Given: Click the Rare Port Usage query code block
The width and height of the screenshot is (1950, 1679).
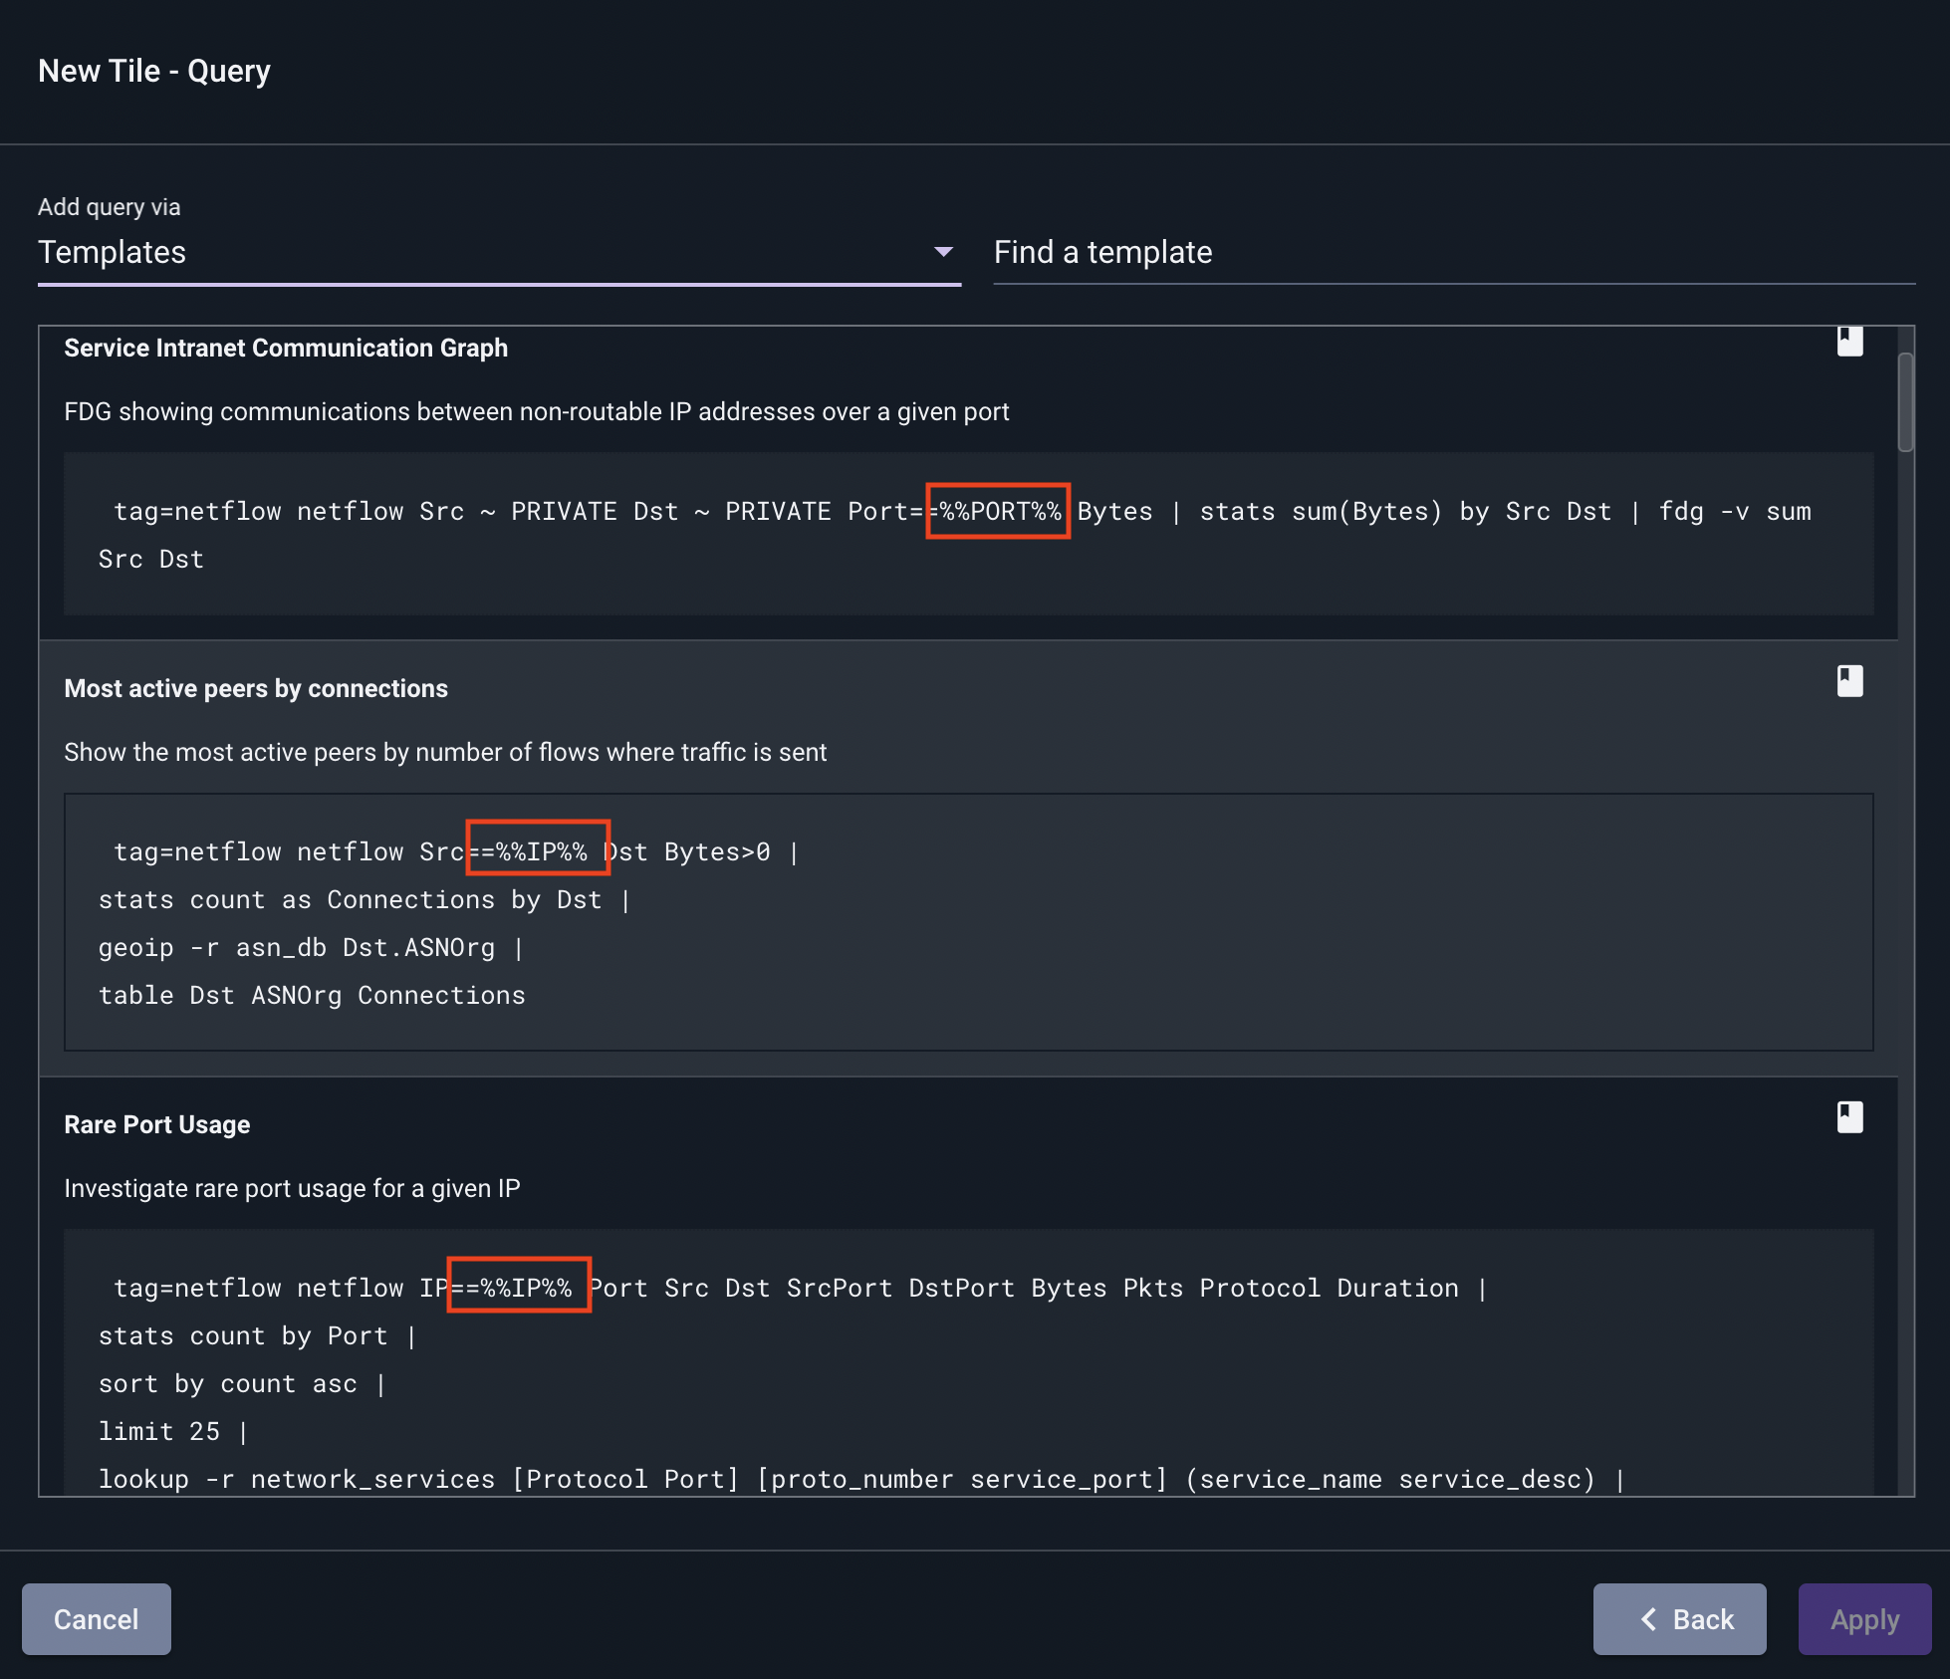Looking at the screenshot, I should (x=968, y=1362).
